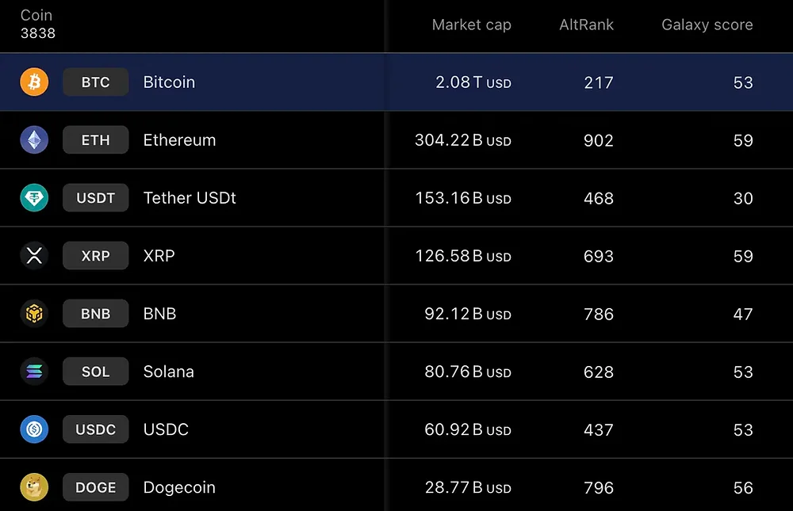
Task: Click the XRP logo icon
Action: (x=33, y=255)
